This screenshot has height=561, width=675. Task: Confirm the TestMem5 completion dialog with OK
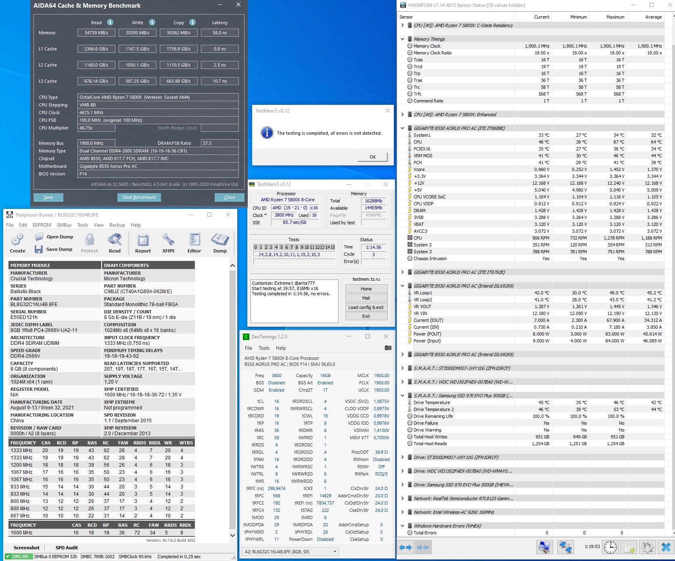(372, 157)
